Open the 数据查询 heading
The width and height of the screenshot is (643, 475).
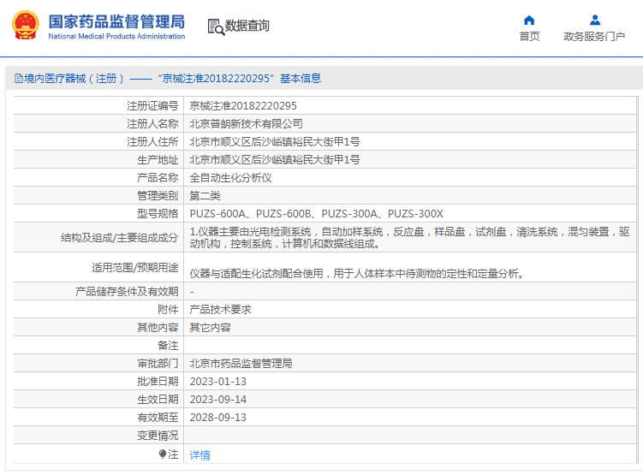[x=247, y=26]
